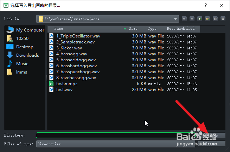230x152 pixels.
Task: Select the 2_Sampletrack.wav file icon
Action: pyautogui.click(x=51, y=42)
